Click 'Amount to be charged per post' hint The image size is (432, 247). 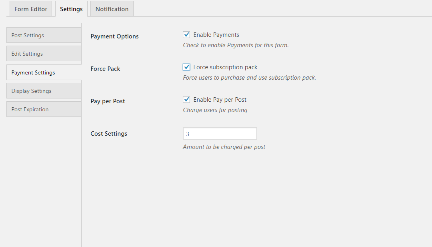point(224,147)
